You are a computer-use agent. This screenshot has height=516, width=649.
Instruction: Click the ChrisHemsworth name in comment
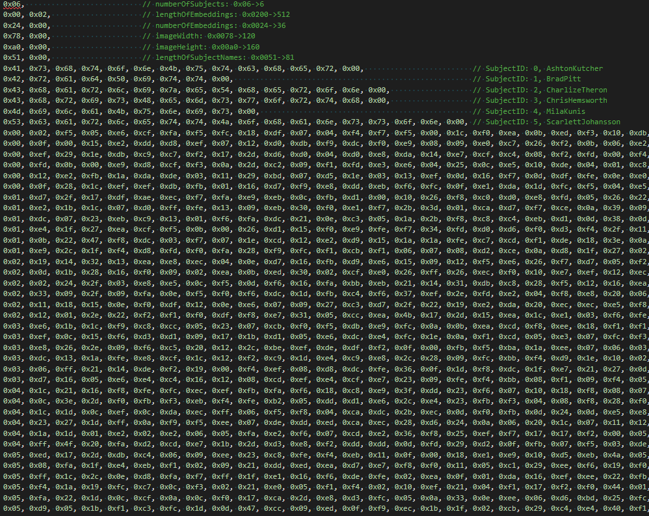click(576, 100)
